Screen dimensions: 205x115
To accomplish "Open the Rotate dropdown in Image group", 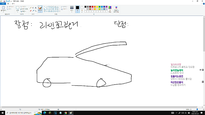I will 23,11.
